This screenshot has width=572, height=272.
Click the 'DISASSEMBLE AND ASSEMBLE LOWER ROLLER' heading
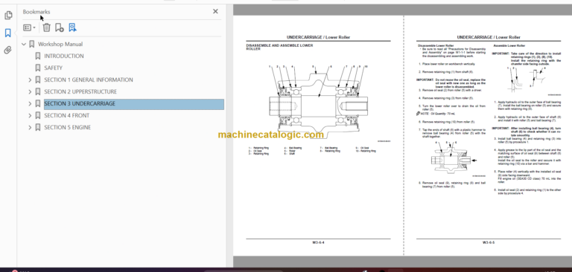[279, 47]
